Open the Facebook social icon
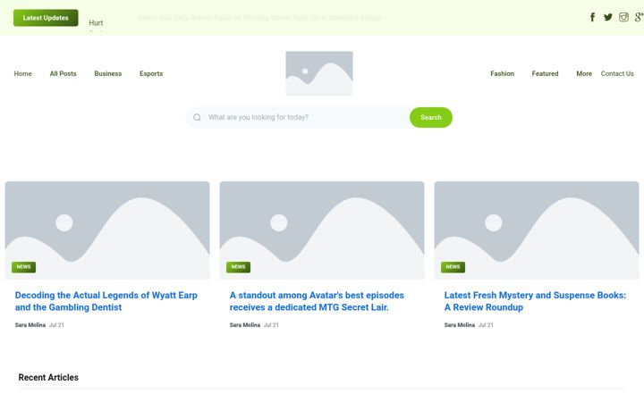Image resolution: width=644 pixels, height=402 pixels. click(x=592, y=17)
